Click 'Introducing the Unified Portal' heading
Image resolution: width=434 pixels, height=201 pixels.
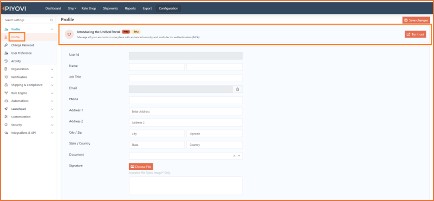coord(99,32)
